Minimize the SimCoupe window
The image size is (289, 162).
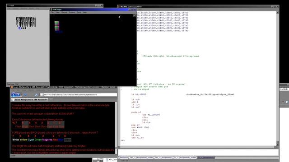click(x=130, y=9)
